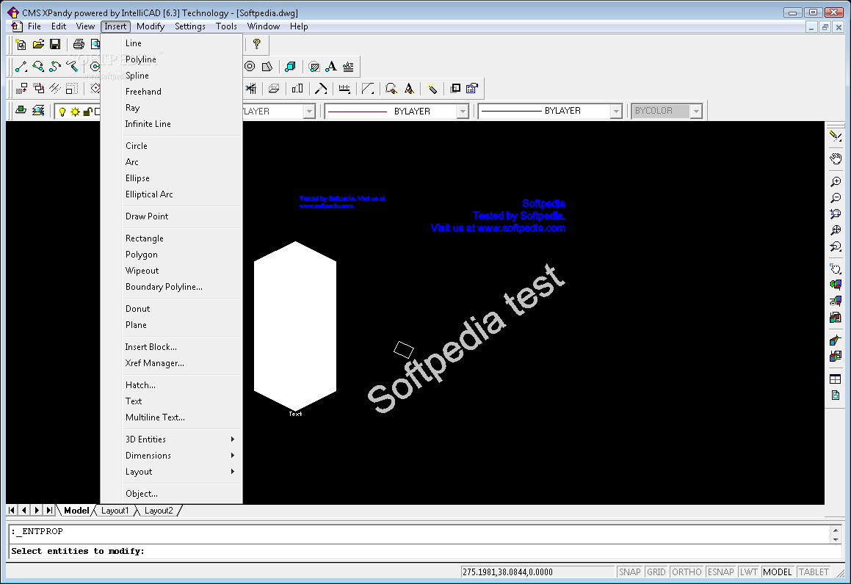Open the red-line BYLAYER linetype dropdown

[463, 112]
